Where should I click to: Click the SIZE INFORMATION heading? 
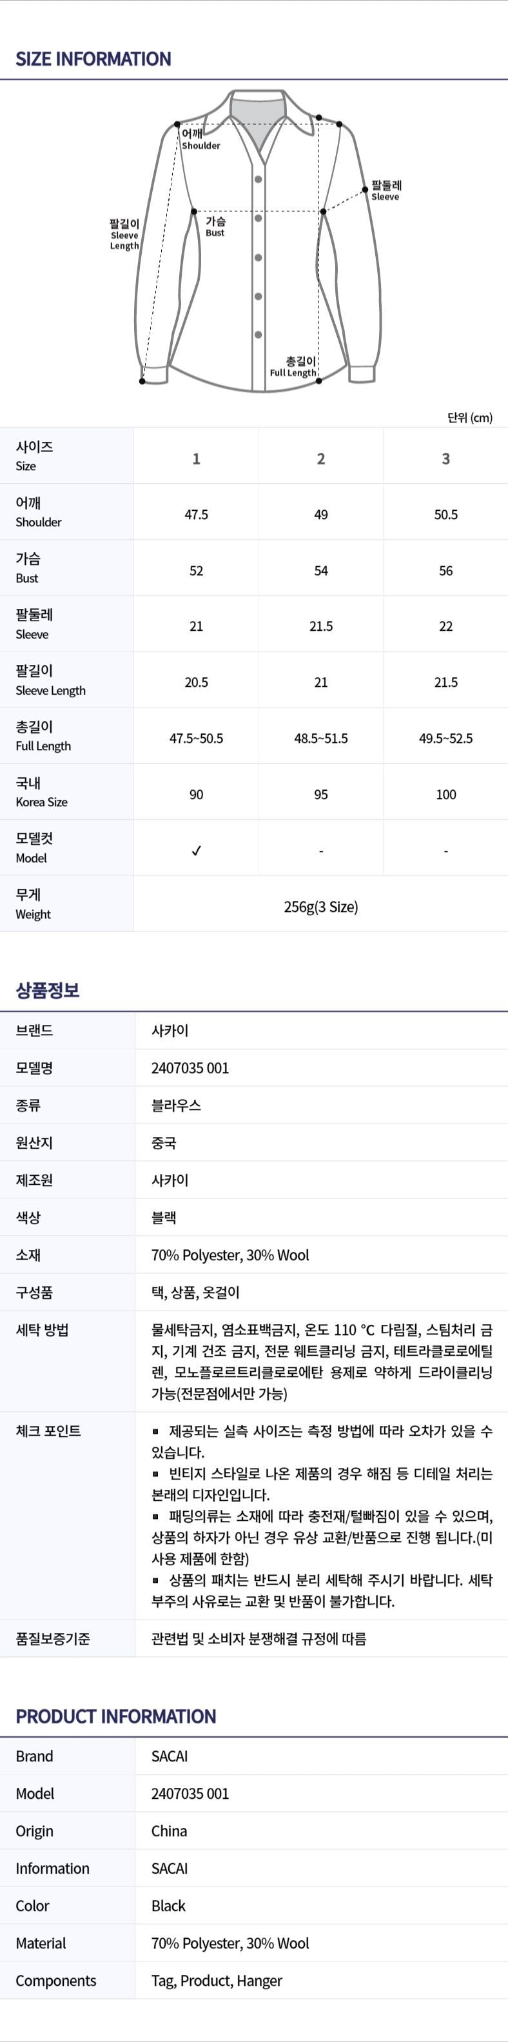pyautogui.click(x=93, y=59)
